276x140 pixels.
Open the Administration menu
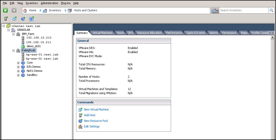click(49, 3)
